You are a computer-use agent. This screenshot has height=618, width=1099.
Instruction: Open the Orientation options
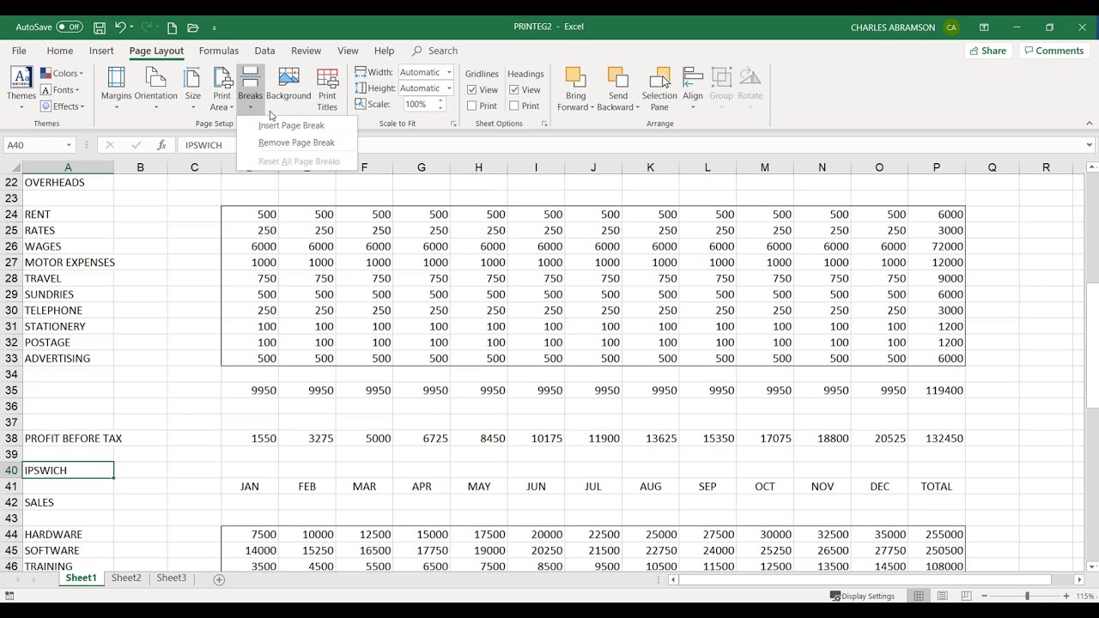155,88
